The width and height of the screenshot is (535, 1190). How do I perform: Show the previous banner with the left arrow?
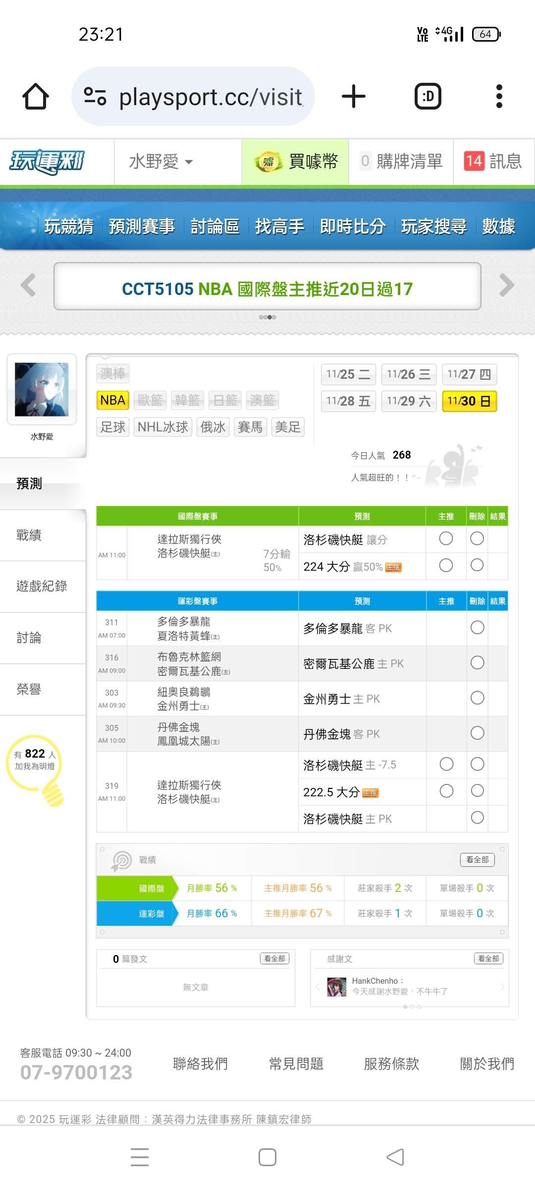pyautogui.click(x=28, y=285)
